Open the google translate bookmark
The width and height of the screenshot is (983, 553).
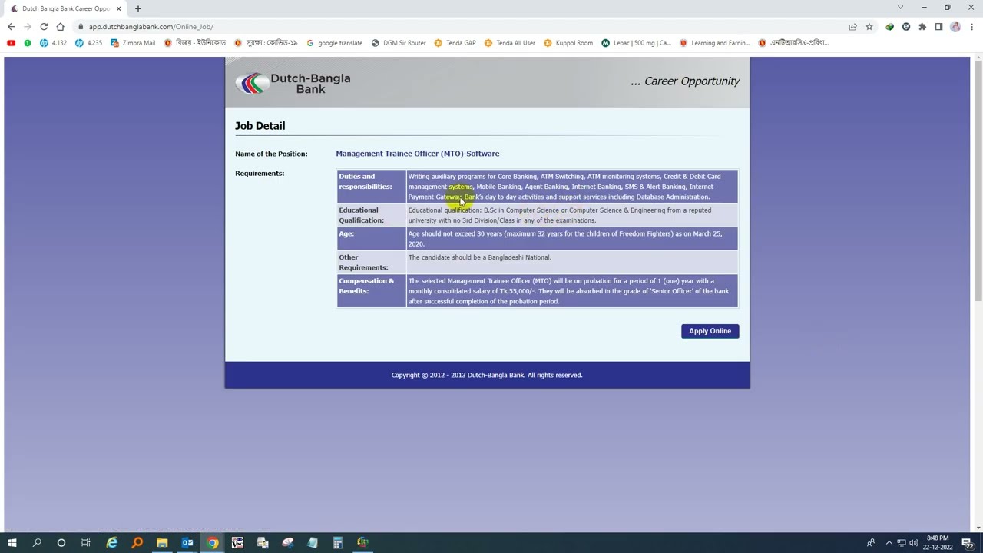coord(335,43)
